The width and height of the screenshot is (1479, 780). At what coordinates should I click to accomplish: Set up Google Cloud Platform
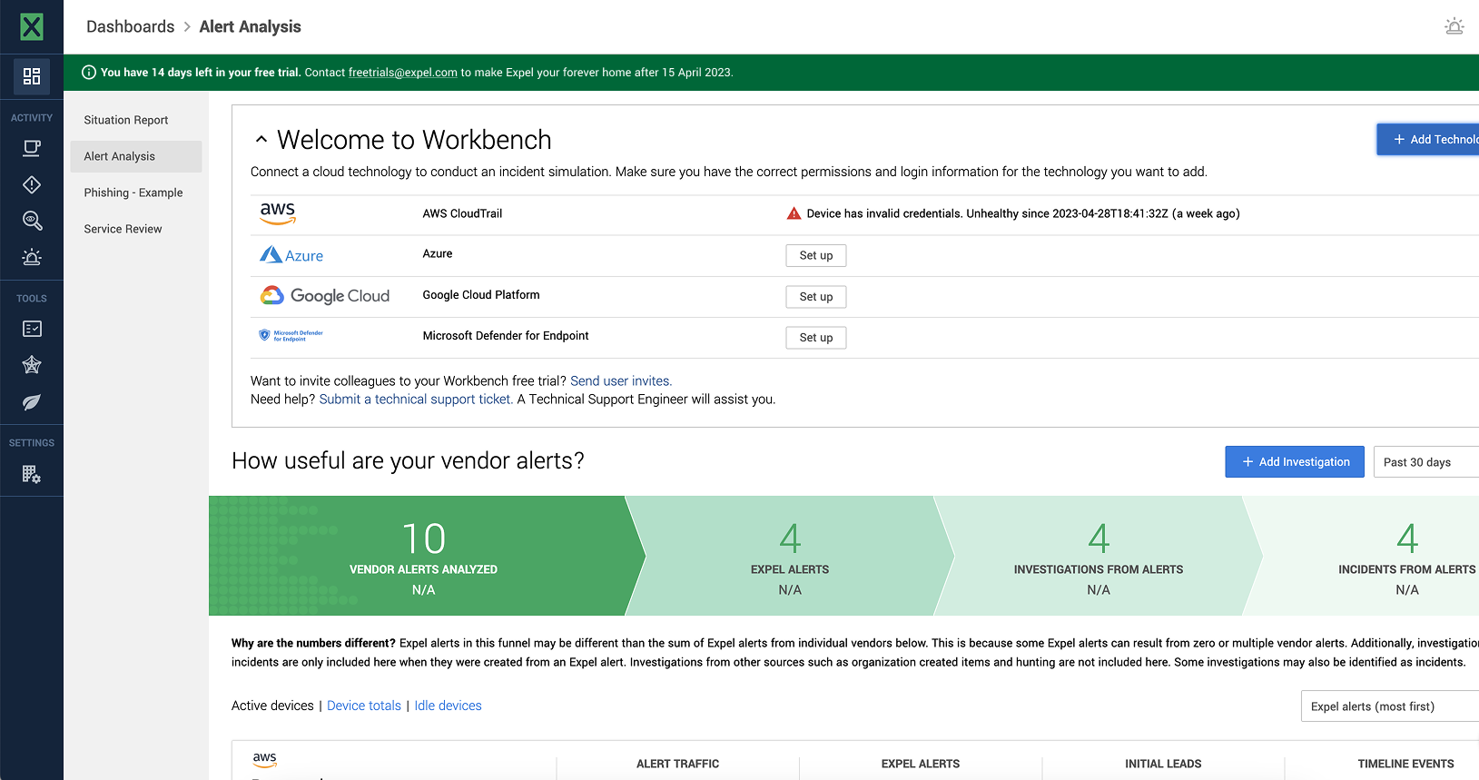click(816, 297)
